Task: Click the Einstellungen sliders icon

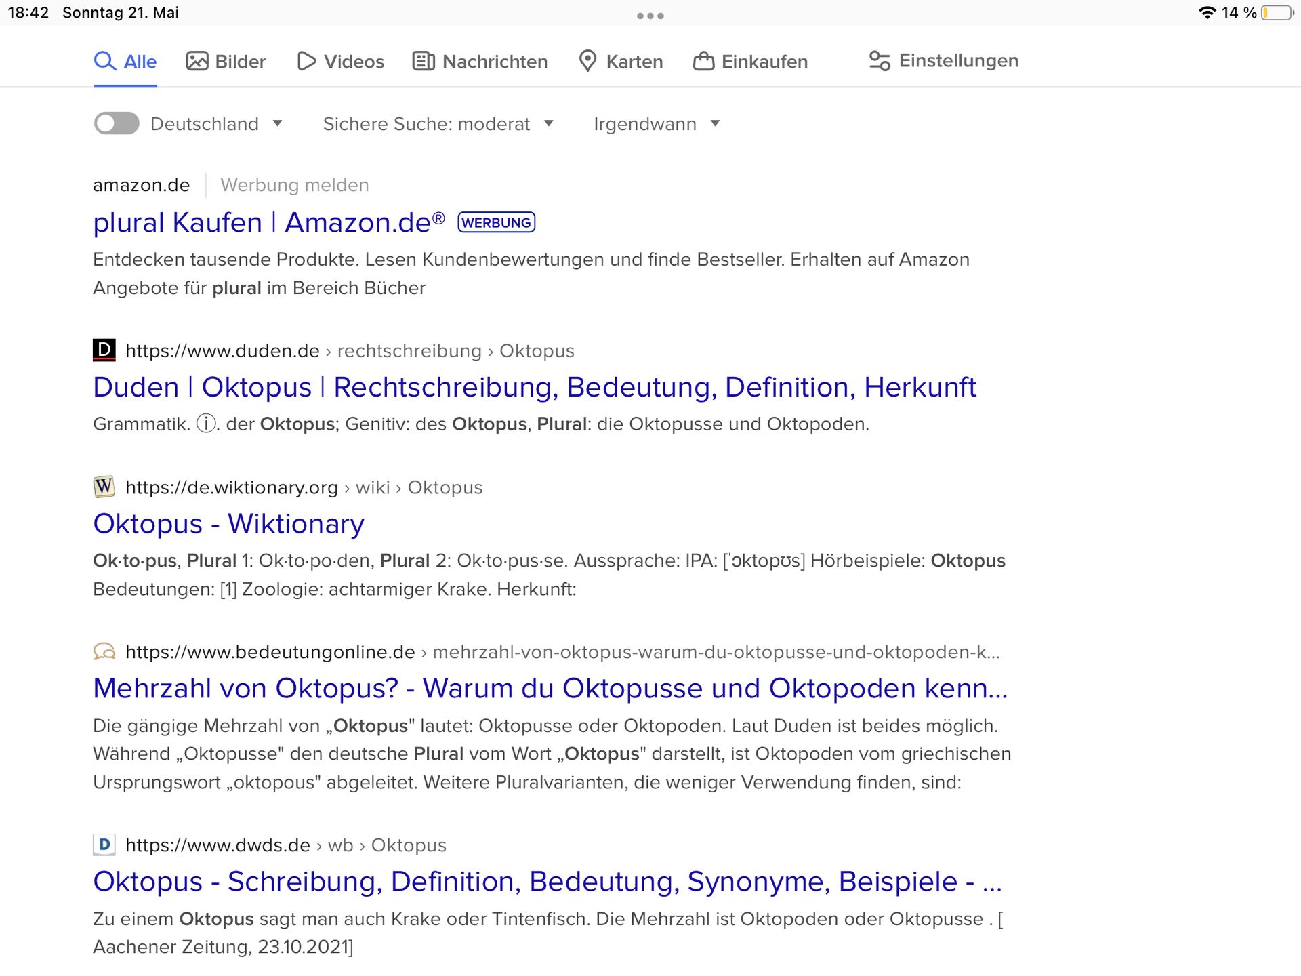Action: [880, 61]
